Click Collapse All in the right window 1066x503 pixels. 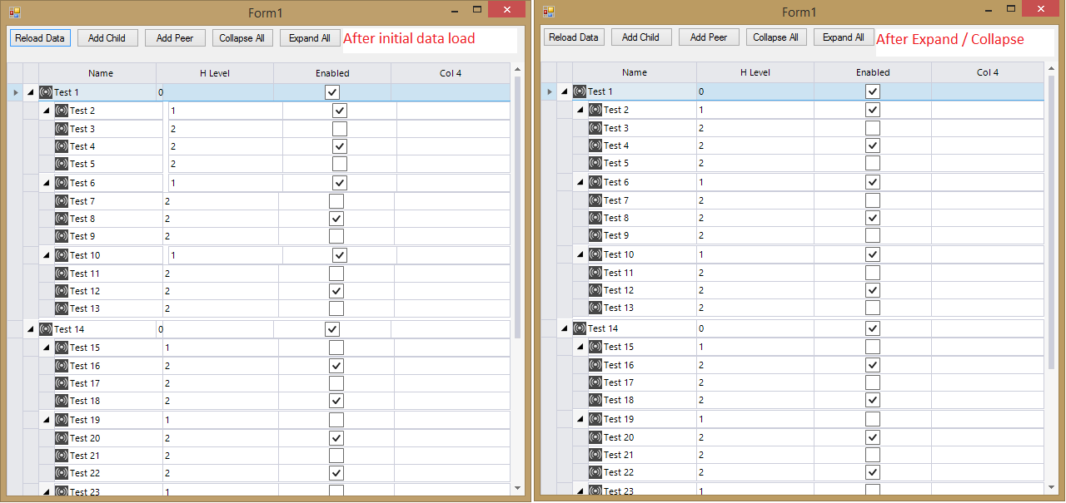(x=776, y=37)
